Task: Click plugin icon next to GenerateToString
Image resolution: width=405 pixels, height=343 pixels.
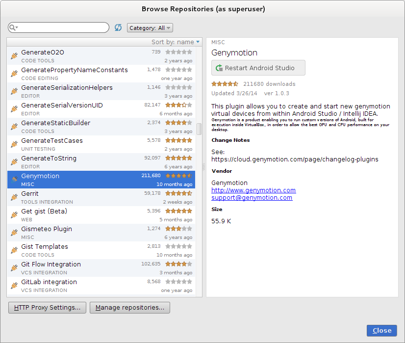Action: click(14, 162)
